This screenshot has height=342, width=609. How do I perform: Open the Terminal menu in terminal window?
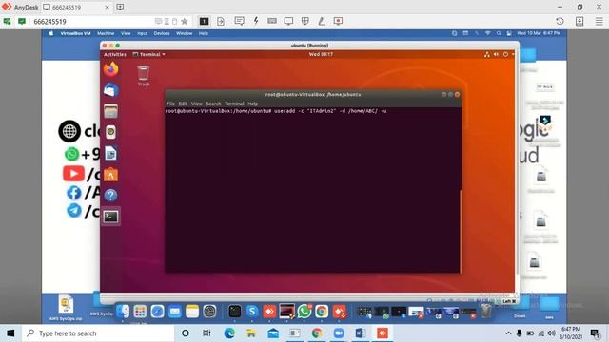(234, 104)
